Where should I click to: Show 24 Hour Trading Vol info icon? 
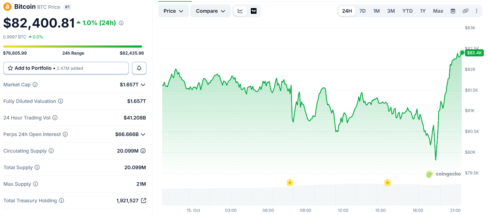pos(55,118)
